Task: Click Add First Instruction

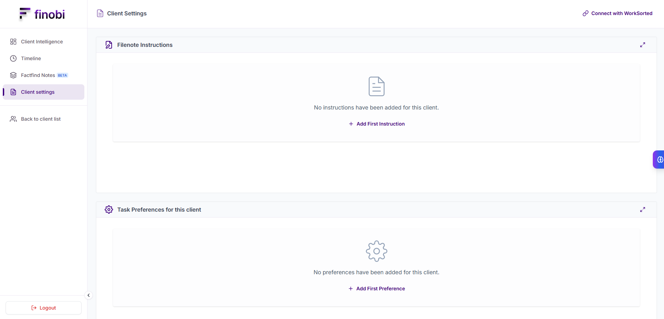Action: pyautogui.click(x=376, y=123)
